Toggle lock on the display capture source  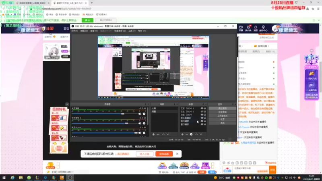pyautogui.click(x=205, y=118)
